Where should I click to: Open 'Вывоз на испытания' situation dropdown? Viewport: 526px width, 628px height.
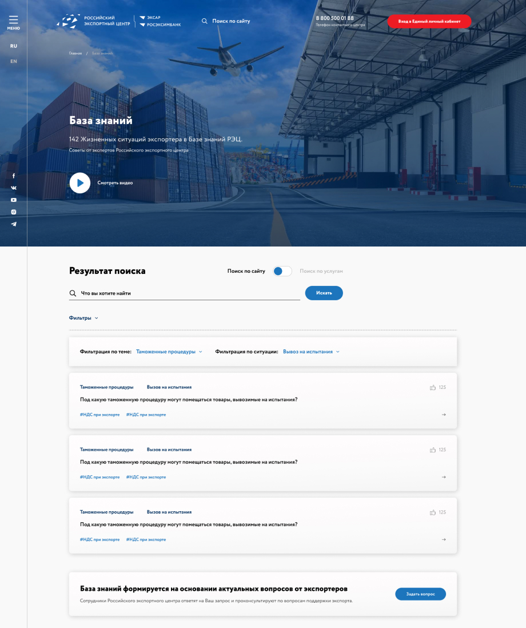point(310,352)
